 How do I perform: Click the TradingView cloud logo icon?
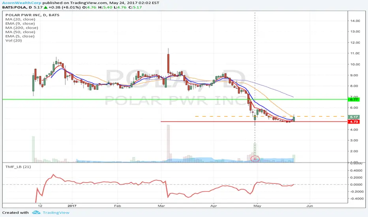pyautogui.click(x=36, y=213)
